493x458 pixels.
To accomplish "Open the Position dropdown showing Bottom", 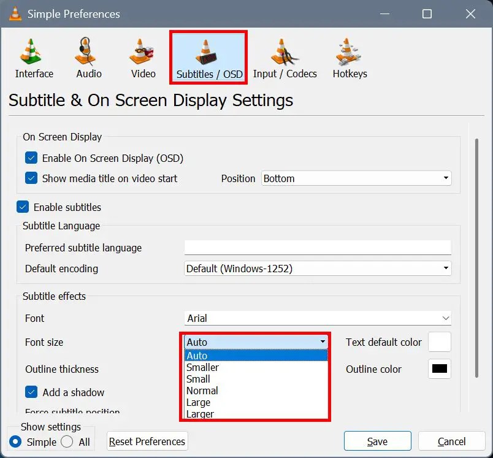I will point(356,178).
